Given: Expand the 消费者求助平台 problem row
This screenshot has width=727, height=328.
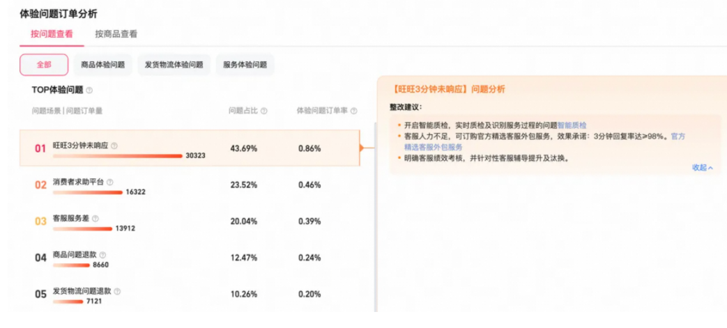Looking at the screenshot, I should tap(190, 185).
